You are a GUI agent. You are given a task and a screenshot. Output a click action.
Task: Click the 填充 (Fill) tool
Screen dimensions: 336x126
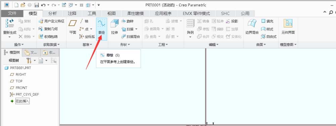coord(267,21)
